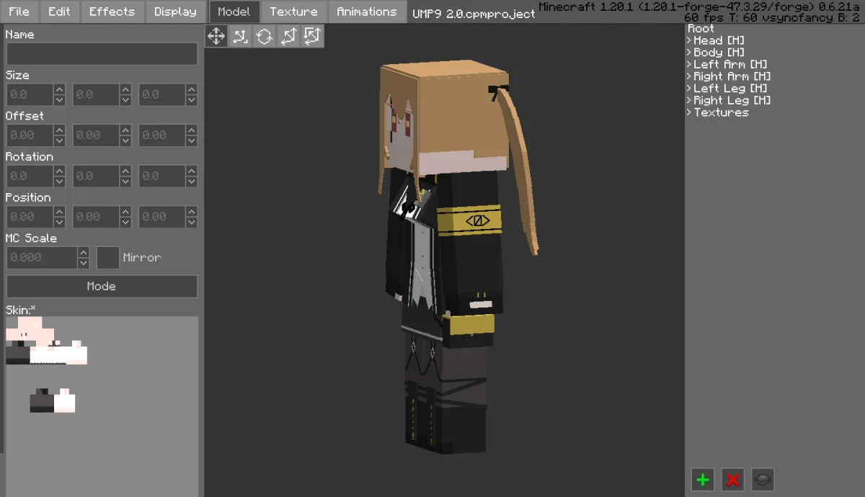Open the Display menu
The image size is (865, 497).
click(175, 12)
